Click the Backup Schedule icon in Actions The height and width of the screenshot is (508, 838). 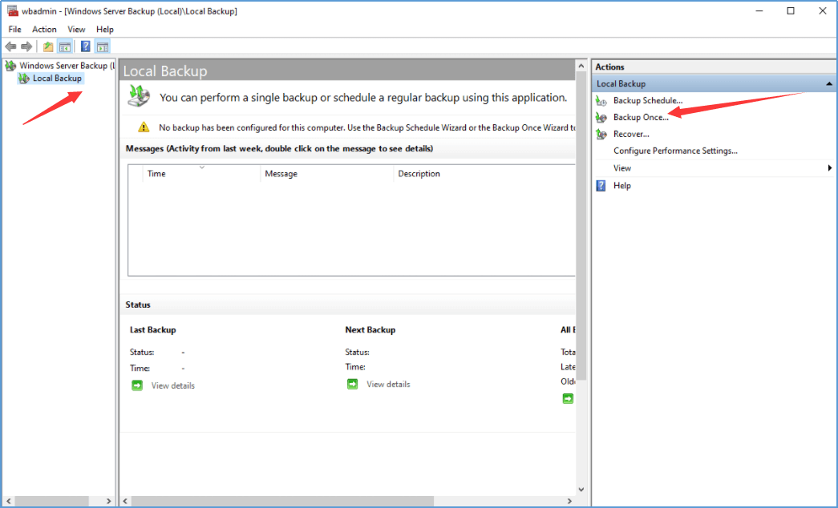(x=601, y=100)
